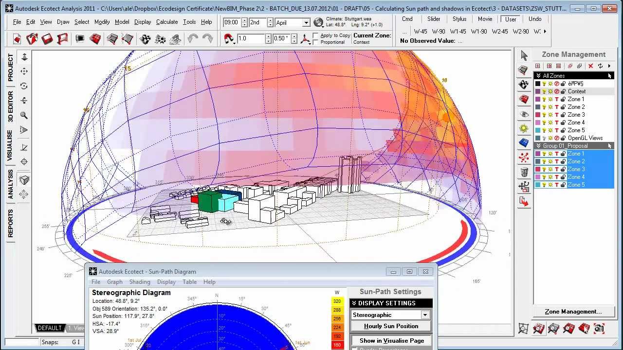This screenshot has width=623, height=350.
Task: Click the 3D cube view icon
Action: [24, 180]
